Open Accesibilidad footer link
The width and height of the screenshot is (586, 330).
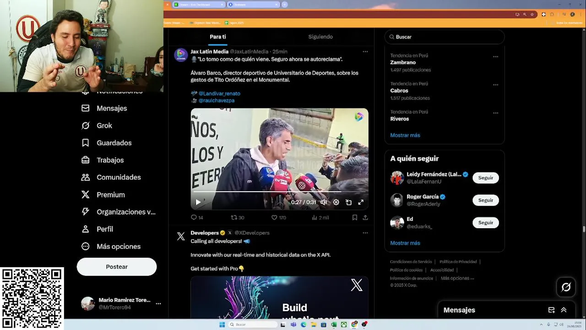coord(442,270)
